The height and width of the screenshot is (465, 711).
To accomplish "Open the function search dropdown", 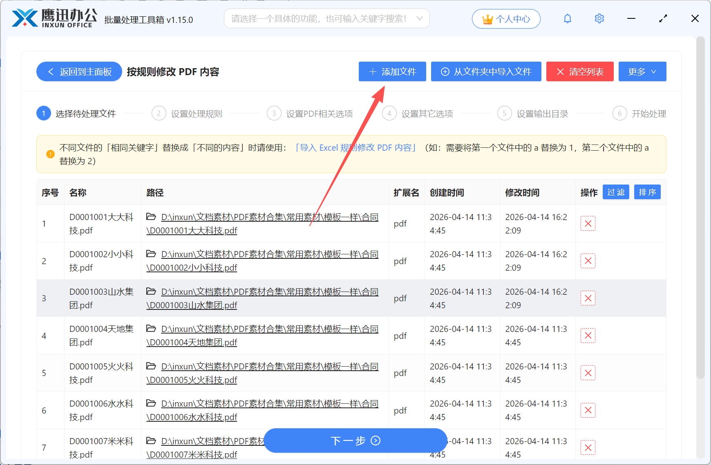I will point(327,18).
